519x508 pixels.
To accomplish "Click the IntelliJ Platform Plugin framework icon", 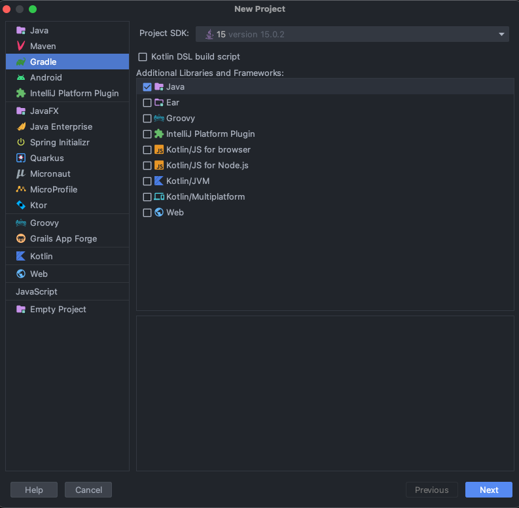I will coord(159,134).
